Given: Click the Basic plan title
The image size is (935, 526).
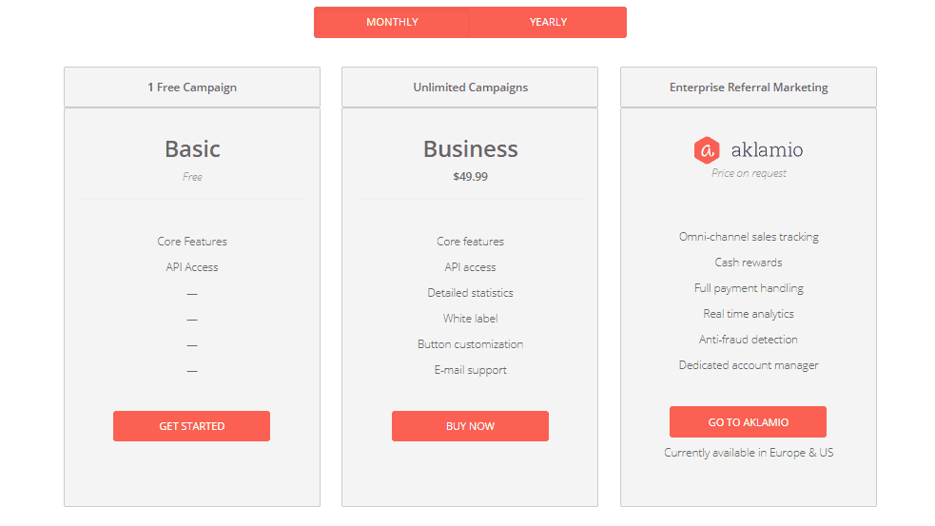Looking at the screenshot, I should point(192,148).
